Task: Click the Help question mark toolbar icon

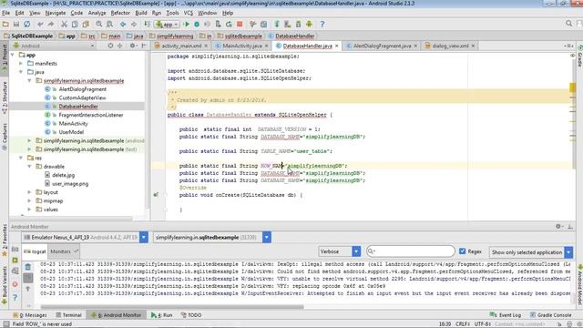Action: 322,25
